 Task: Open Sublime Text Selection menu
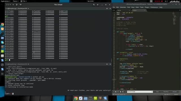point(123,7)
